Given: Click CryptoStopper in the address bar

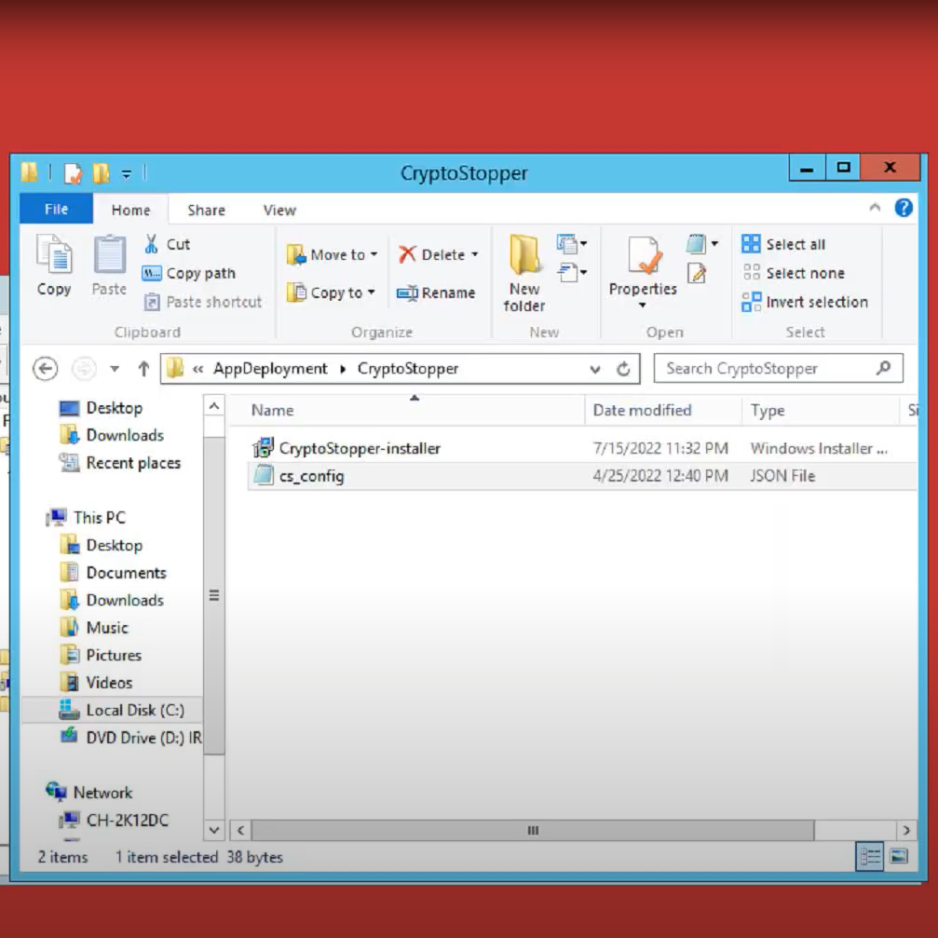Looking at the screenshot, I should point(408,369).
